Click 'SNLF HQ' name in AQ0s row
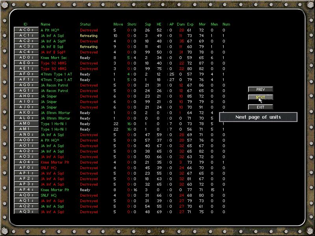 [x=48, y=195]
